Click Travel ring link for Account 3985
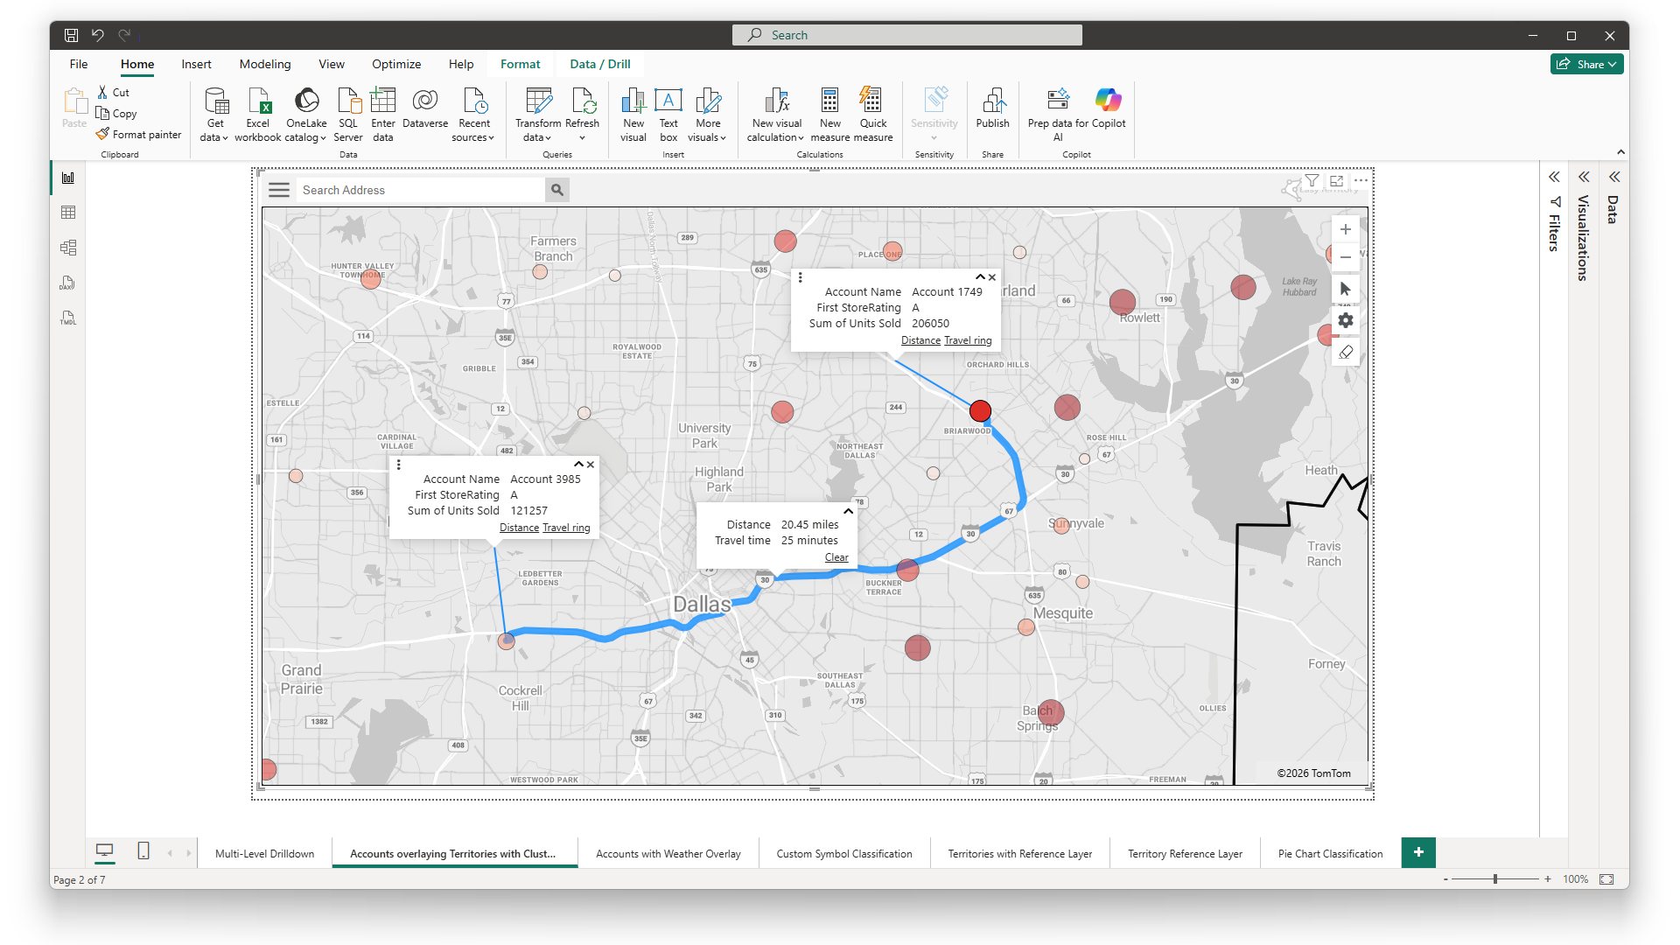This screenshot has height=945, width=1680. coord(566,528)
